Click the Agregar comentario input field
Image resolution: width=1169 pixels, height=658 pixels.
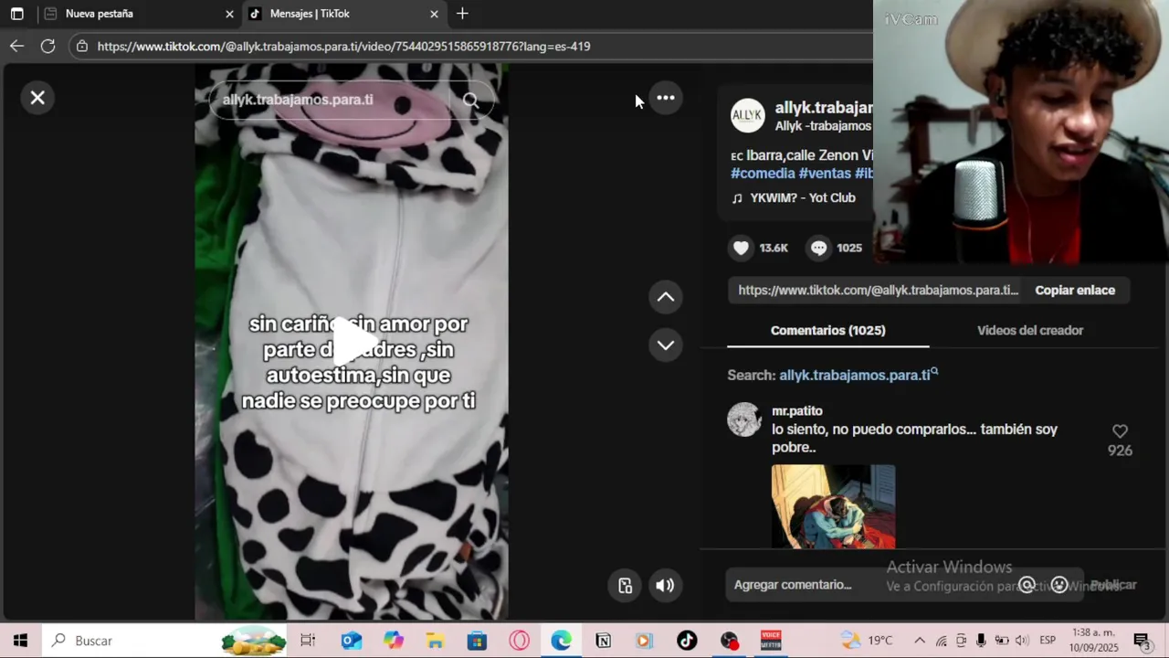[x=868, y=585]
